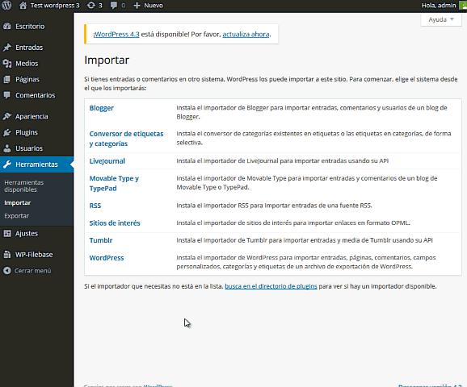Choose the Blogger importer
The width and height of the screenshot is (467, 387).
point(102,108)
